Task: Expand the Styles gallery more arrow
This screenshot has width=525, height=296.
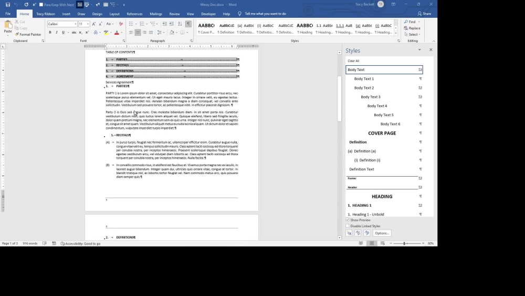Action: click(x=396, y=34)
